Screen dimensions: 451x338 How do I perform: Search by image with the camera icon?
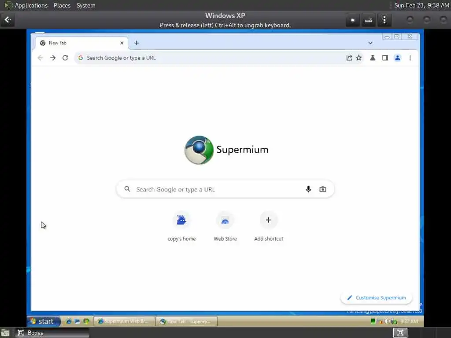point(323,189)
